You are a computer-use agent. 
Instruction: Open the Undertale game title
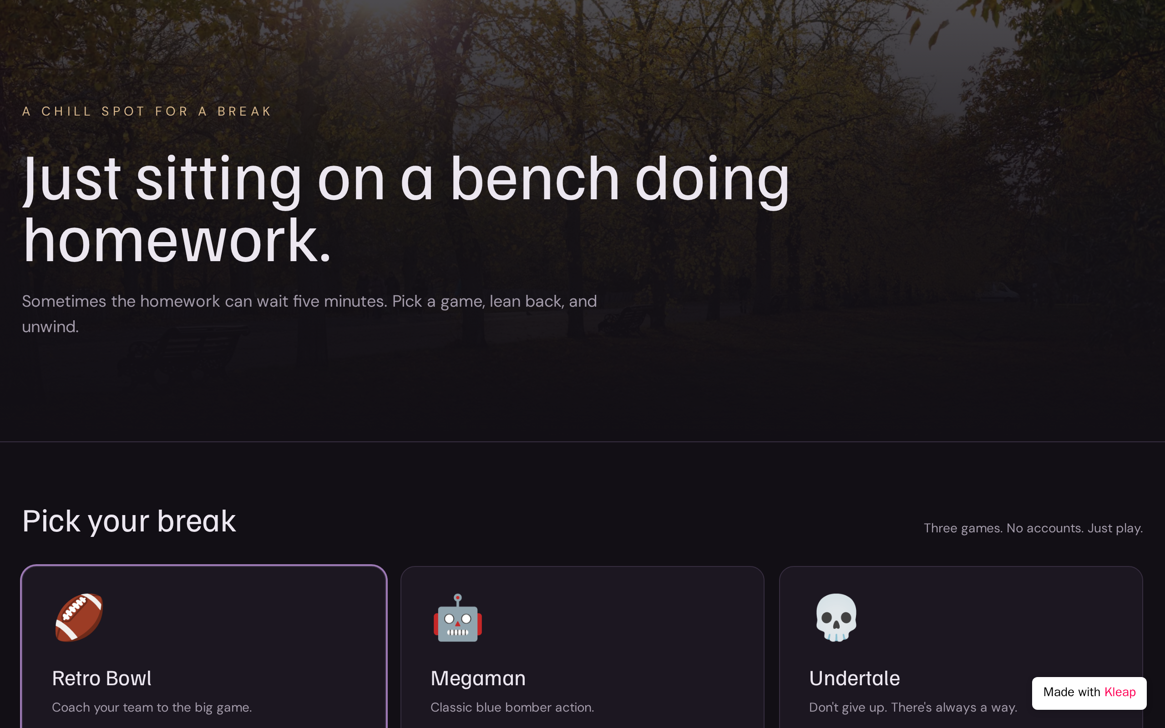click(855, 678)
